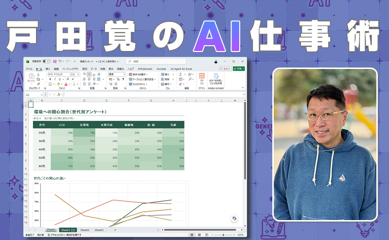The image size is (389, 240).
Task: Click the Wrap Text icon
Action: [x=99, y=74]
